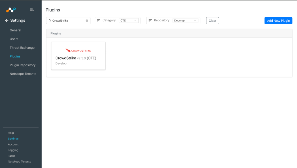
Task: Open the Tasks page
Action: 11,156
